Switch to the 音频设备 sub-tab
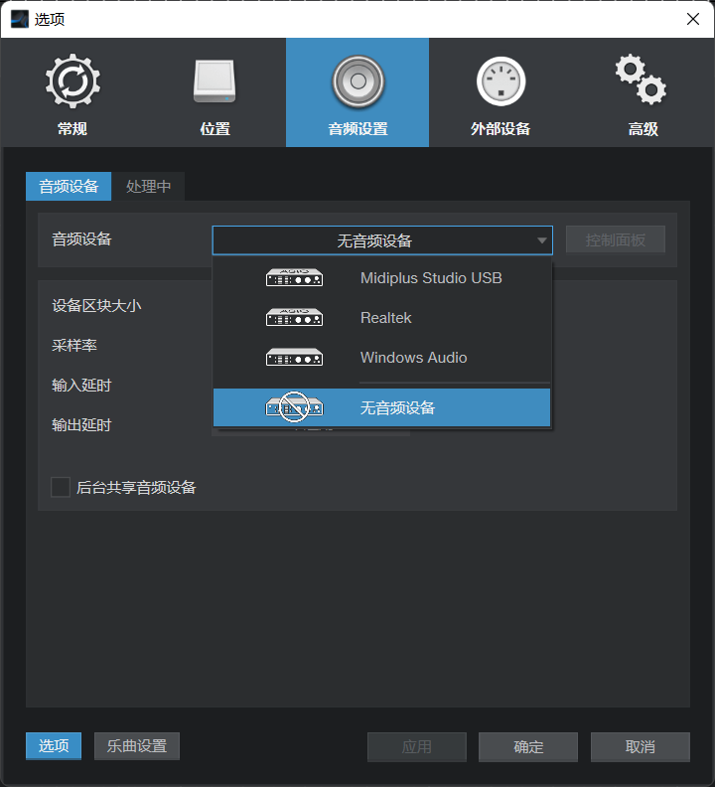Screen dimensions: 715x787 (69, 186)
